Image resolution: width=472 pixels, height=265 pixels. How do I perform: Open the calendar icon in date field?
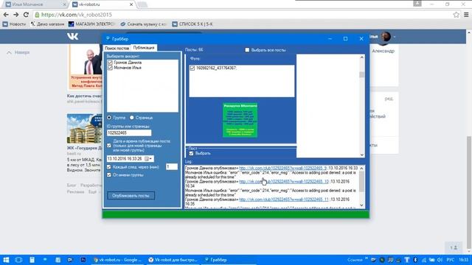click(x=147, y=159)
